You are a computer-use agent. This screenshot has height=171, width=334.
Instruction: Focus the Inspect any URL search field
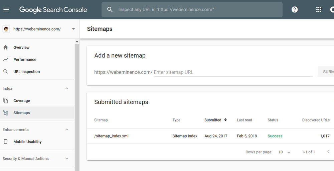click(x=192, y=9)
